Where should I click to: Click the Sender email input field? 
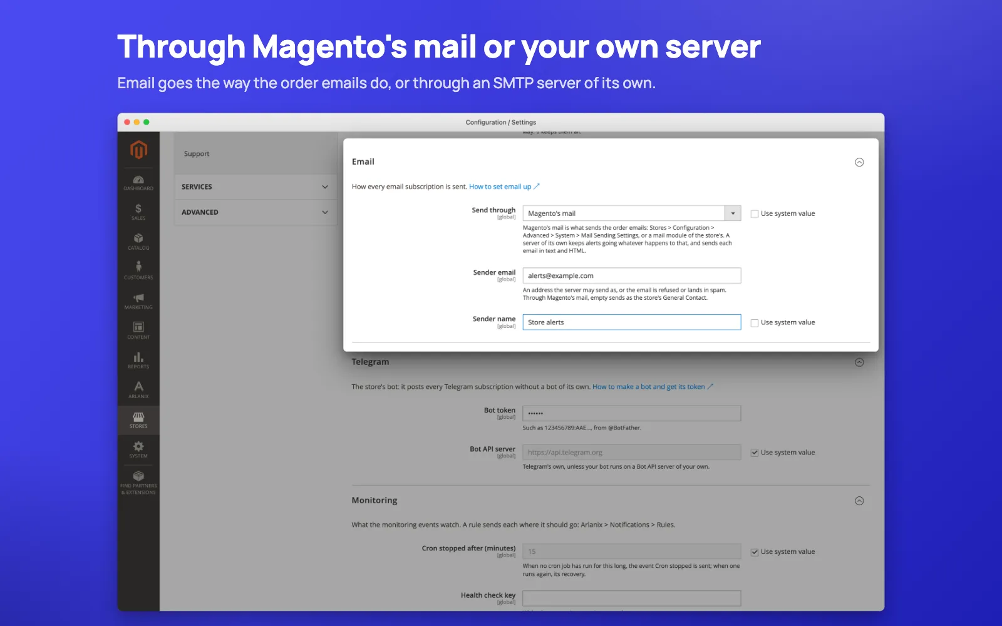click(632, 275)
